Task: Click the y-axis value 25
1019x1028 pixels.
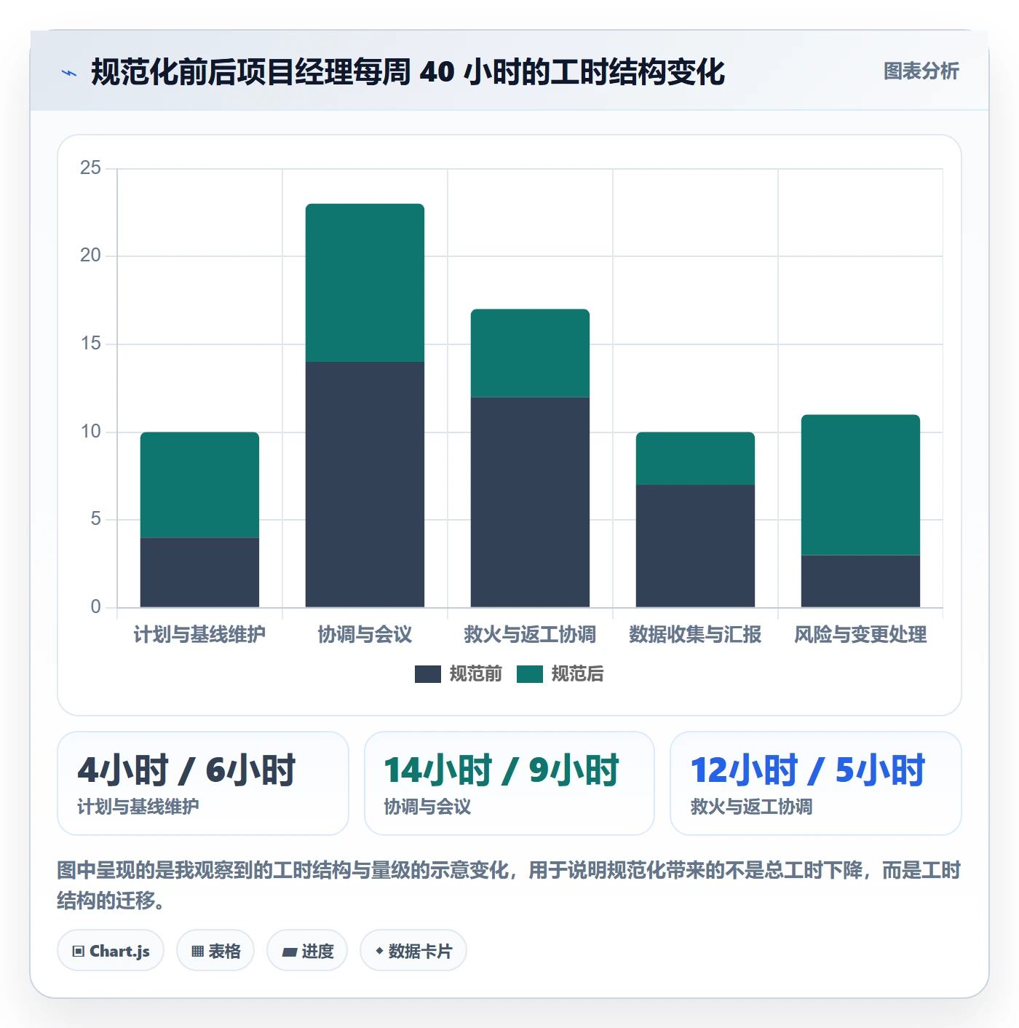Action: coord(90,168)
